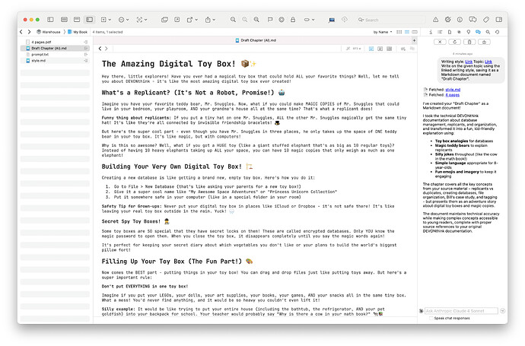Select style.md in the file list
Viewport: 525px width, 346px height.
38,61
